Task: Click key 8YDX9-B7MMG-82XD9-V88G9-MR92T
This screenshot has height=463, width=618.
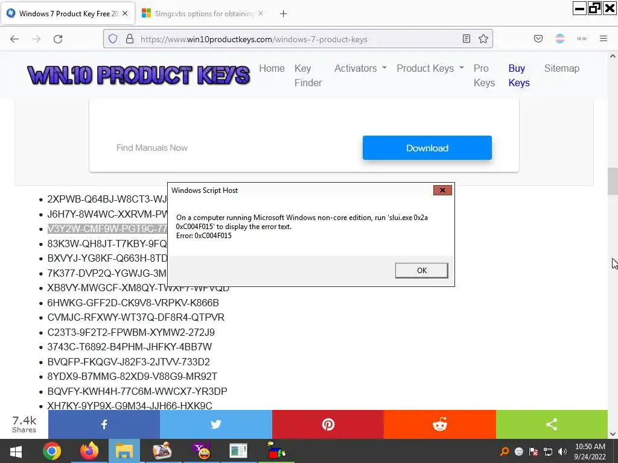Action: [132, 376]
